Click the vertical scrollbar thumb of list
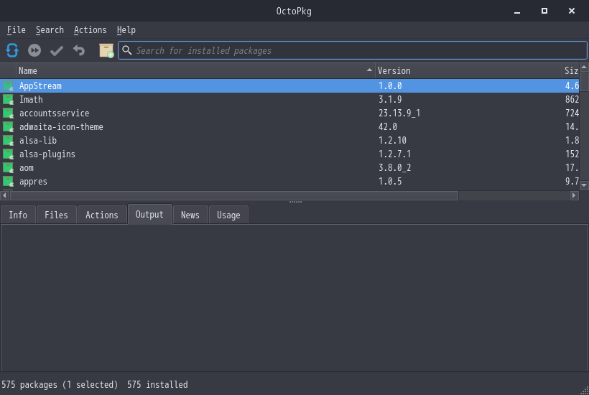 pos(584,82)
